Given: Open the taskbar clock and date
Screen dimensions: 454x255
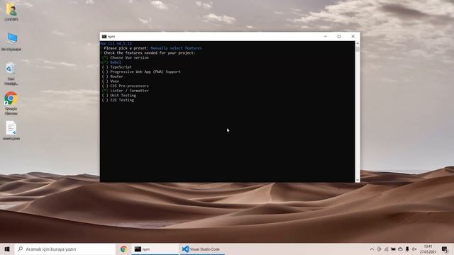Looking at the screenshot, I should tap(428, 249).
